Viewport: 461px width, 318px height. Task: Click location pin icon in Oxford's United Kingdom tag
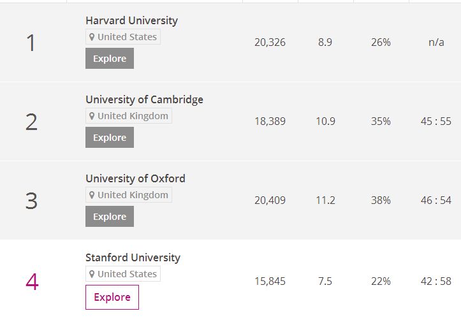92,195
